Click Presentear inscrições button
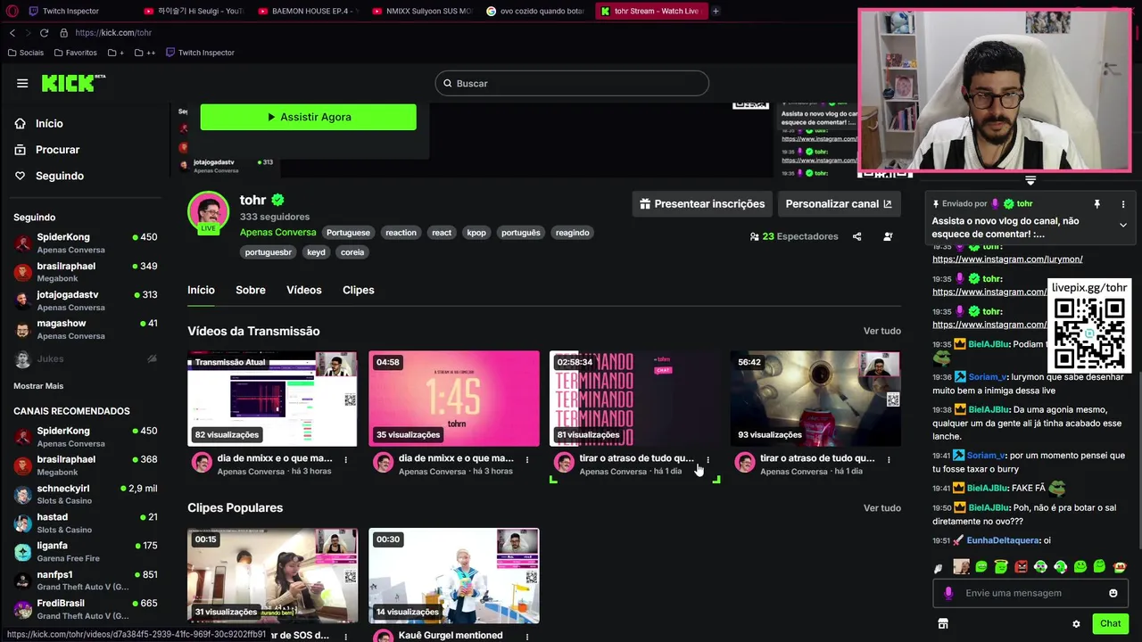 click(703, 204)
